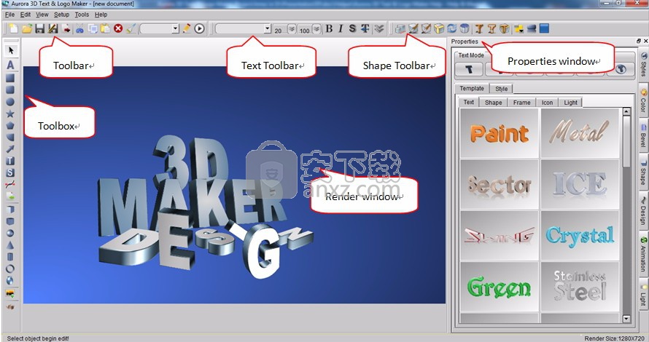This screenshot has width=649, height=342.
Task: Expand the font size 20 arrow
Action: [292, 29]
